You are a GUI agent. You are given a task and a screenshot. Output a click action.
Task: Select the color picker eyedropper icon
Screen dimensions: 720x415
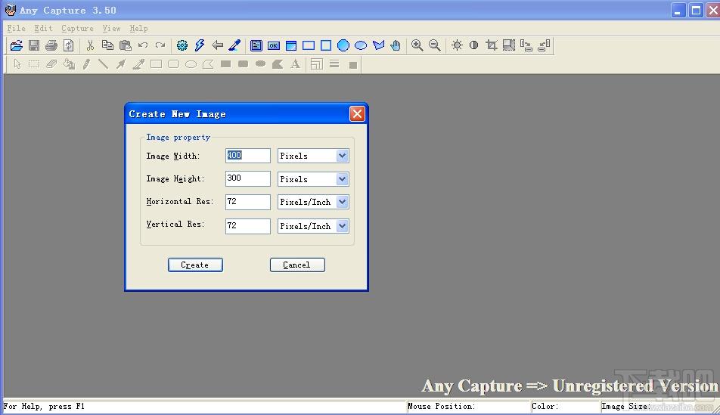234,45
